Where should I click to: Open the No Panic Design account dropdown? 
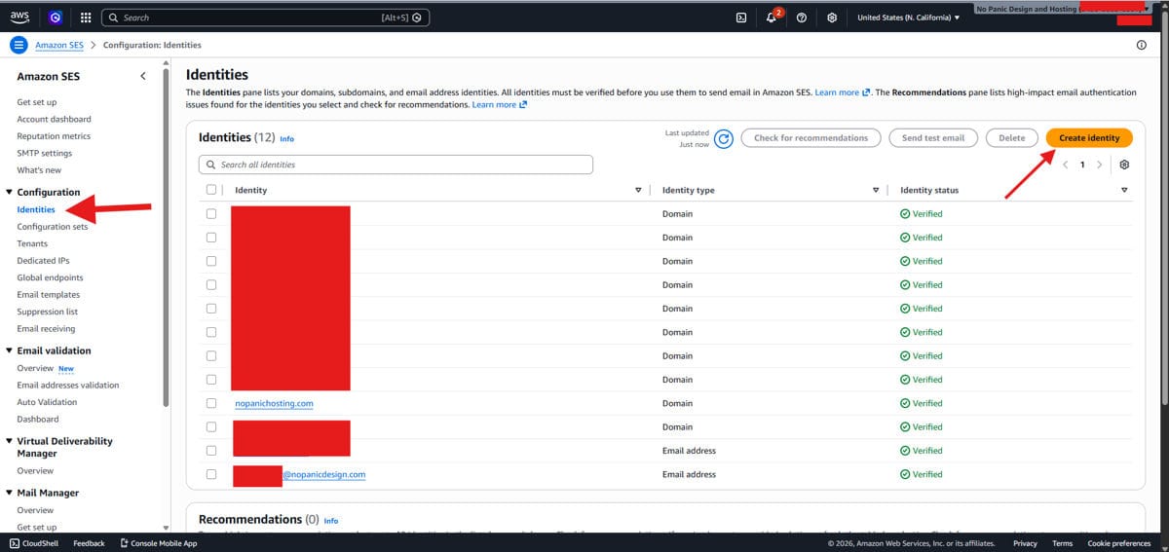coord(1062,9)
